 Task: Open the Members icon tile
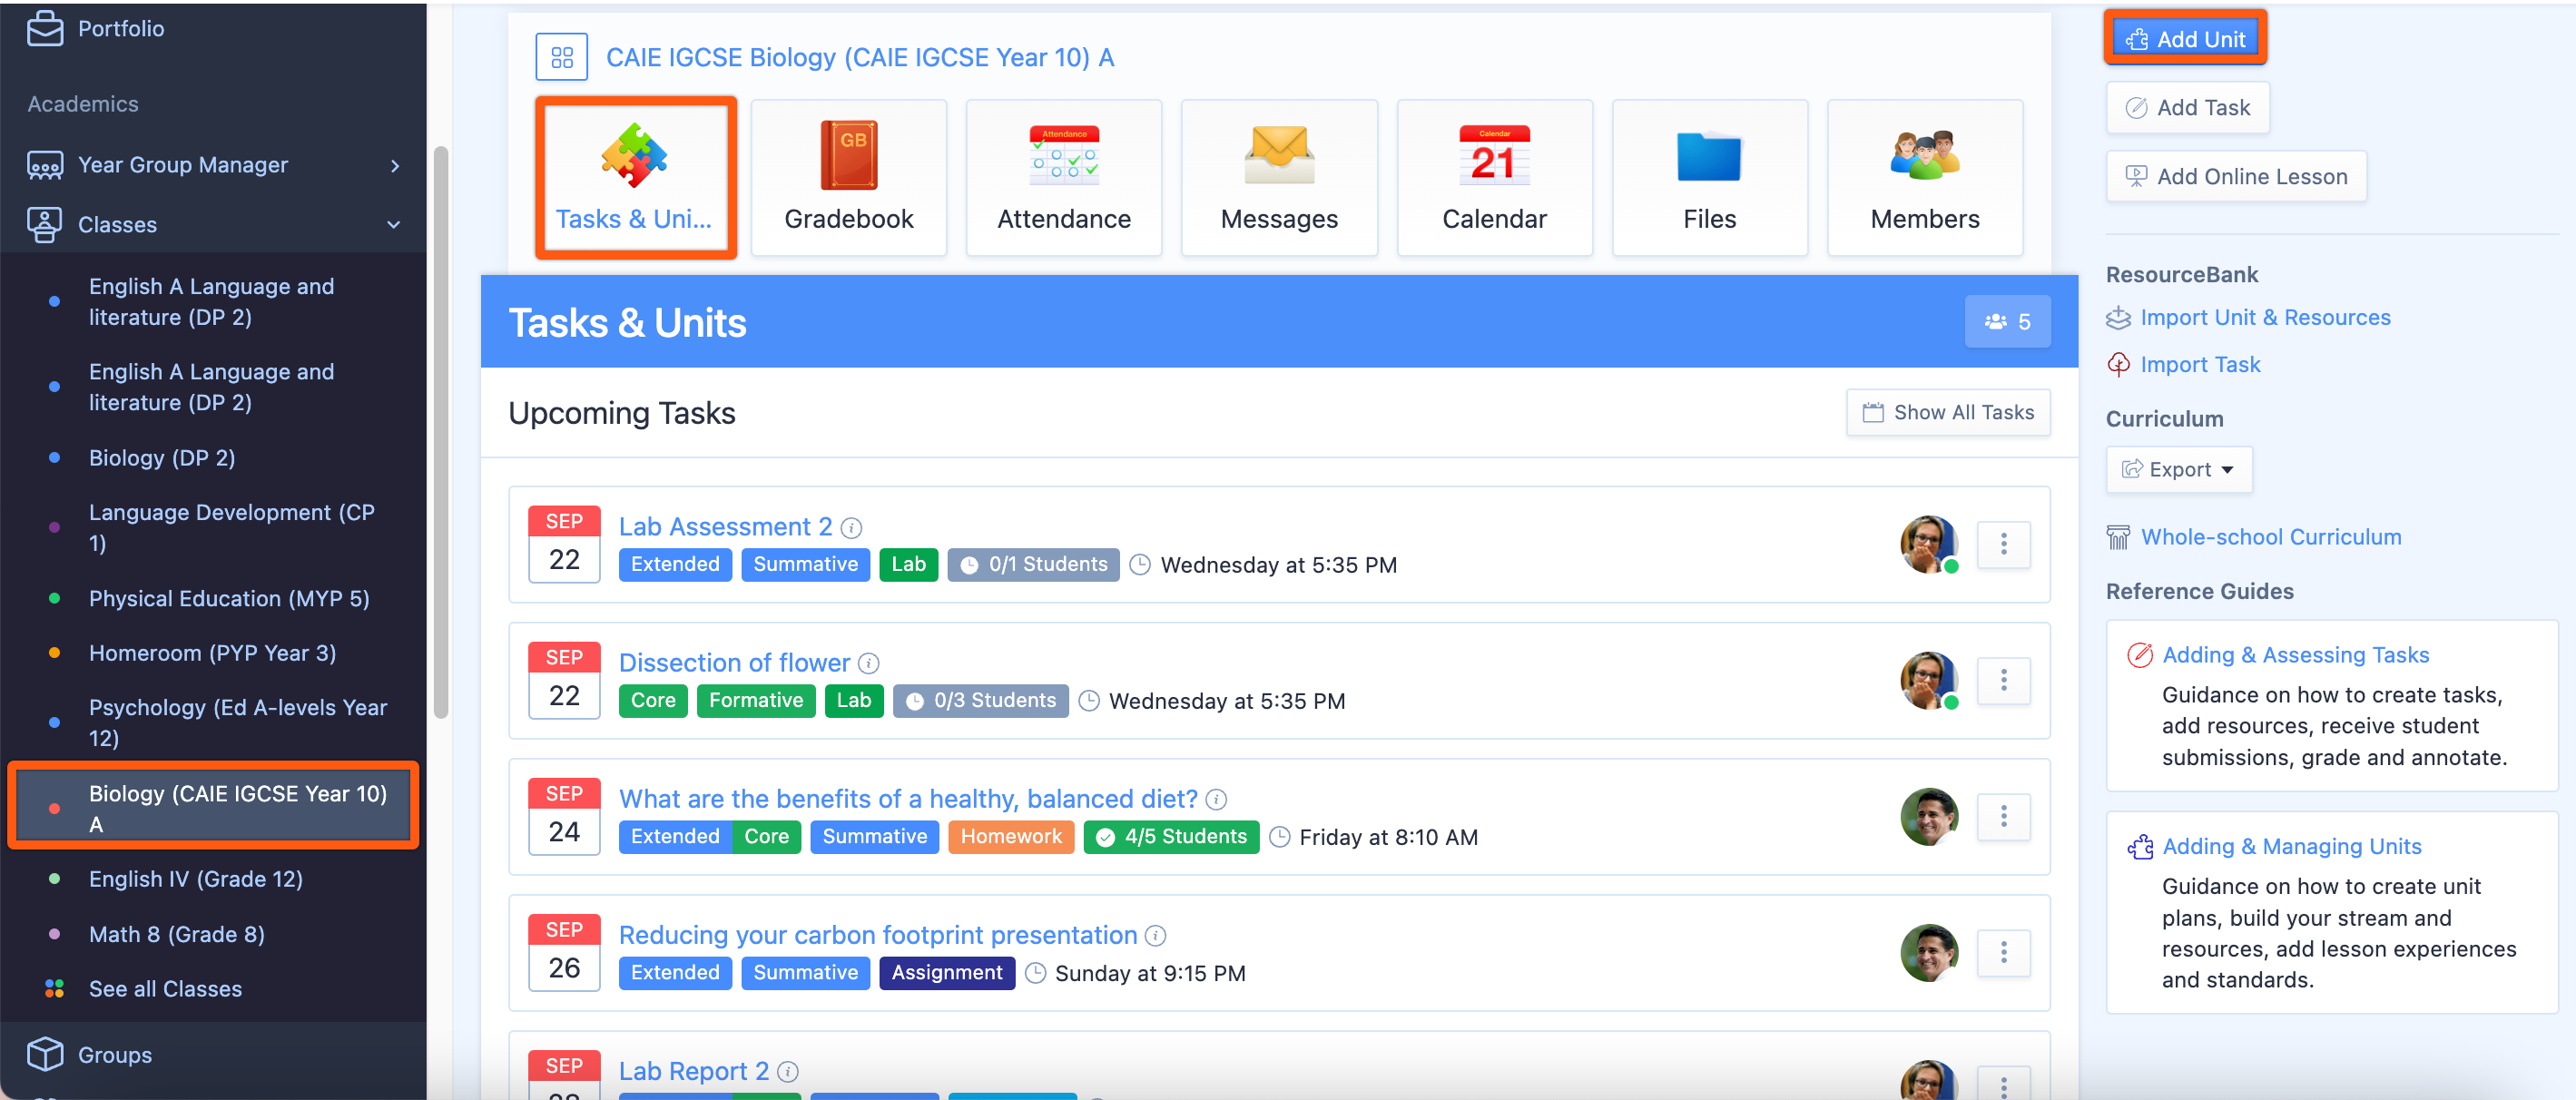1923,177
